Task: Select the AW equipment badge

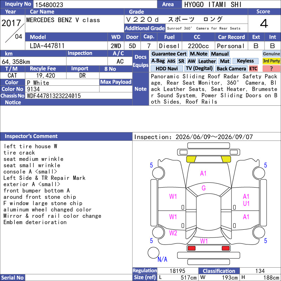Action: point(191,61)
